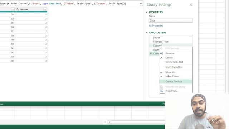The height and width of the screenshot is (129, 229).
Task: Open the Value column filter dropdown
Action: 13,9
